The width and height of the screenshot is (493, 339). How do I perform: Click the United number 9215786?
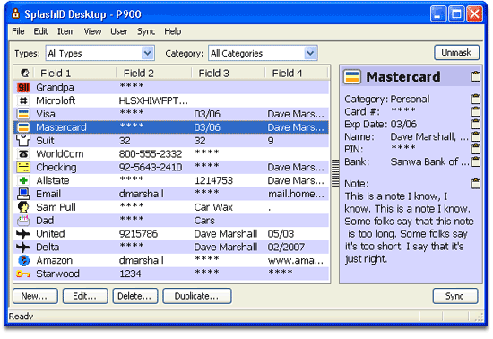pyautogui.click(x=138, y=234)
